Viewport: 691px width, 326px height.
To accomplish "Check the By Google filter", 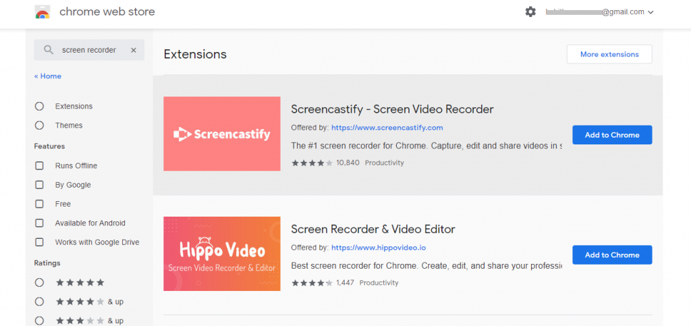I will pyautogui.click(x=39, y=185).
